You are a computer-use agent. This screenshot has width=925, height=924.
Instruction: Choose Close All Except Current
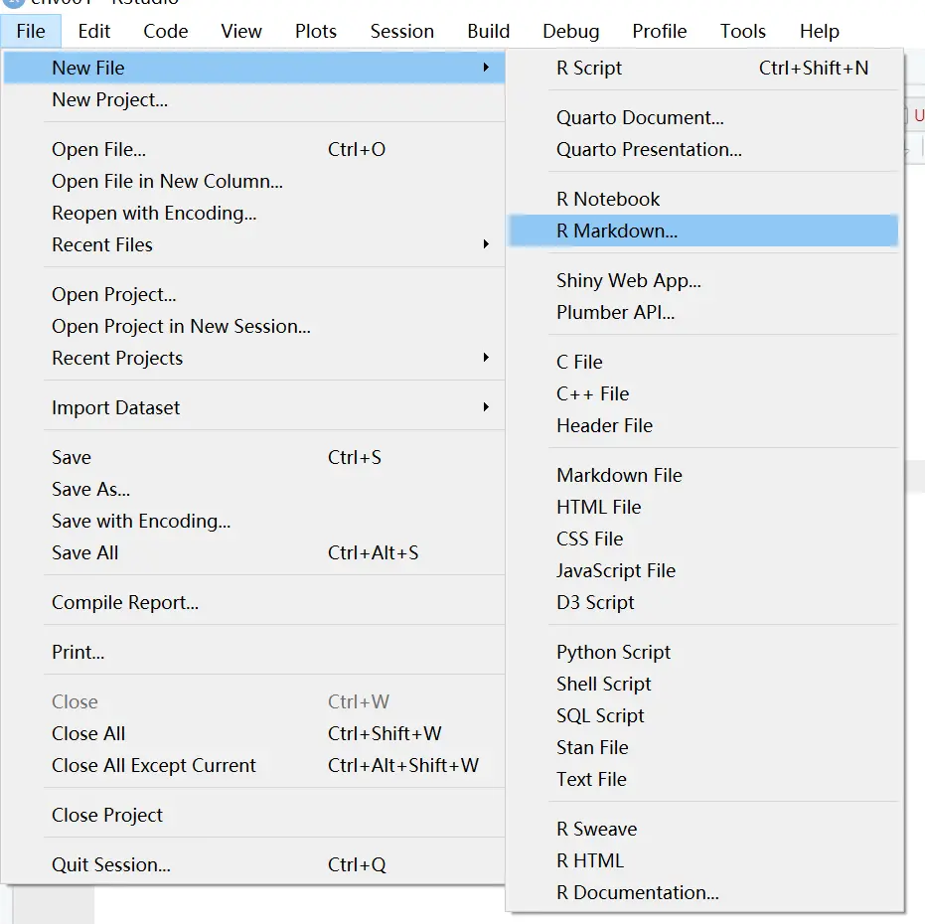coord(254,765)
